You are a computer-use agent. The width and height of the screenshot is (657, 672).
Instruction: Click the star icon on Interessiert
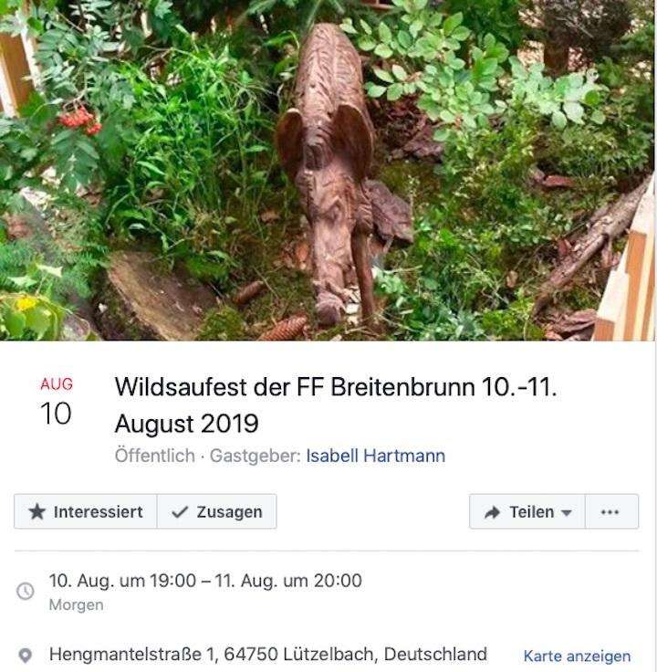click(x=36, y=511)
